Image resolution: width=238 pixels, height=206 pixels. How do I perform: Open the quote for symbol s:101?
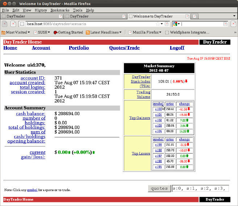[x=158, y=115]
